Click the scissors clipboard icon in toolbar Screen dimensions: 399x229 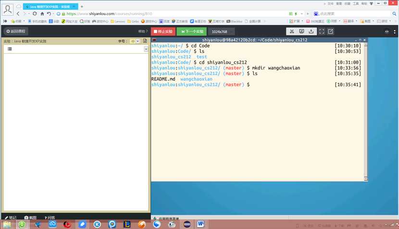tap(292, 31)
